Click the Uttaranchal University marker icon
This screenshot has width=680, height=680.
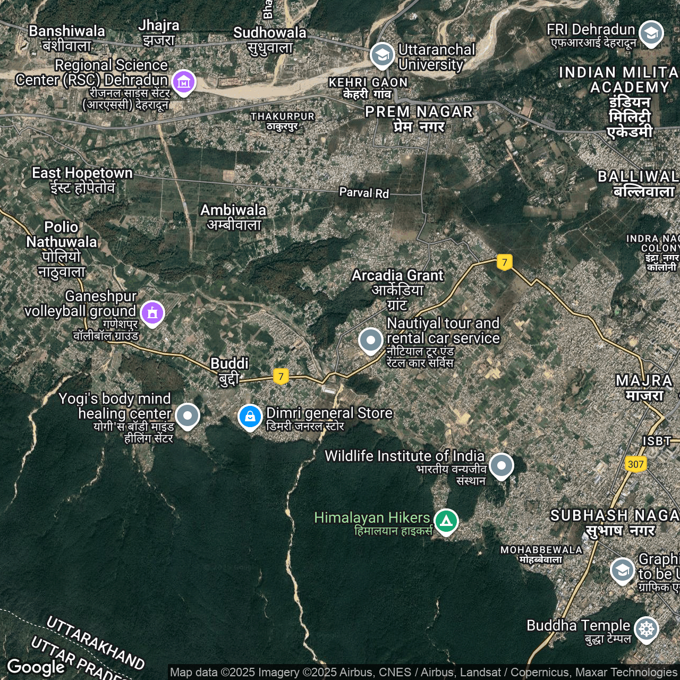pos(382,55)
